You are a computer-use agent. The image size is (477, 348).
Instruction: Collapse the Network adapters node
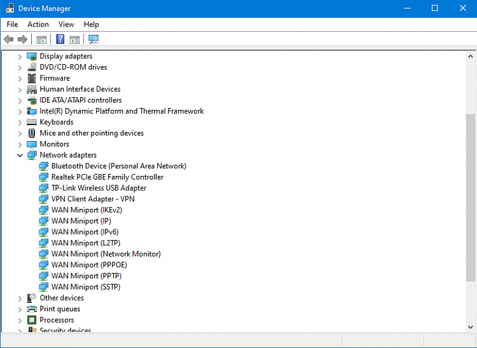20,155
